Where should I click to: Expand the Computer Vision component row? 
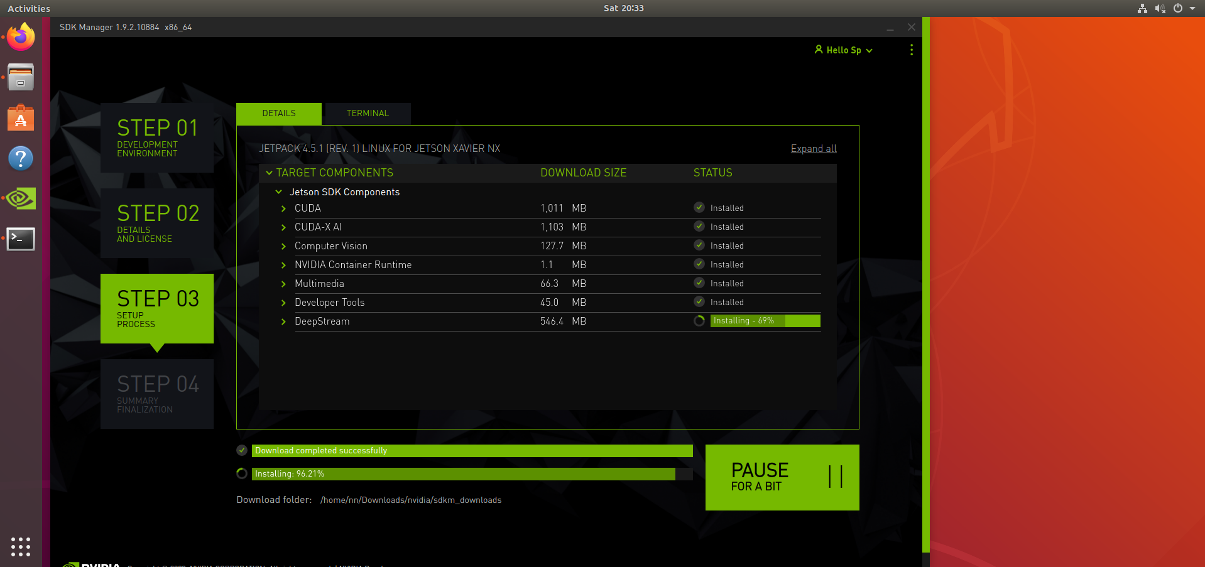pos(283,246)
